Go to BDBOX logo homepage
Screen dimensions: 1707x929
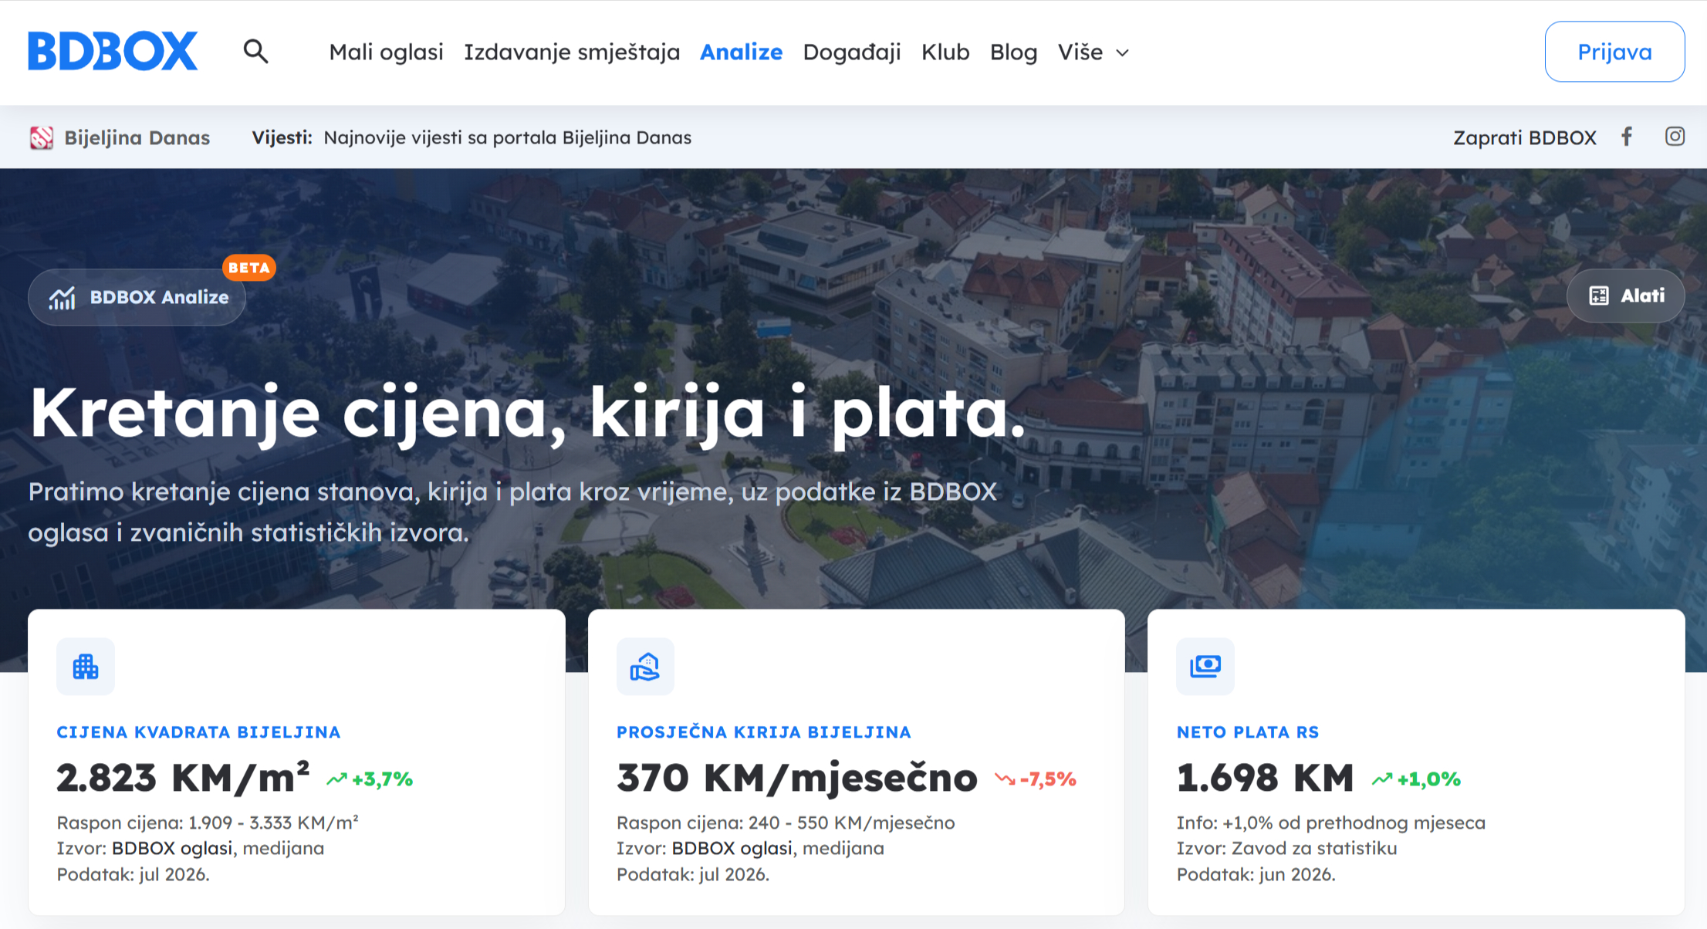113,51
